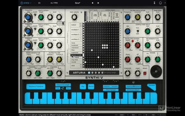Screen dimensions: 185x116
Task: Click the sequencer Play button
Action: point(83,86)
